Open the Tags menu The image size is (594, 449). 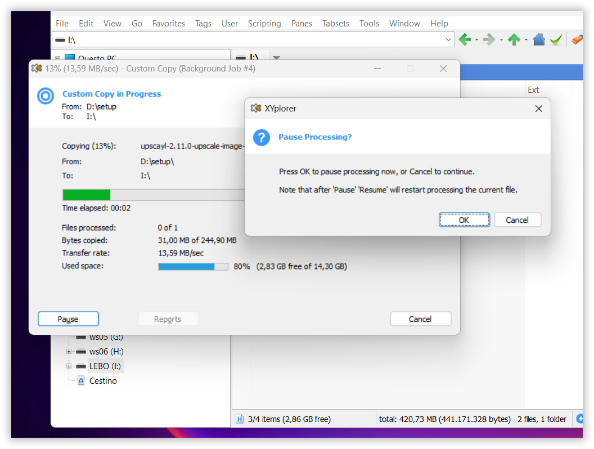(x=203, y=24)
